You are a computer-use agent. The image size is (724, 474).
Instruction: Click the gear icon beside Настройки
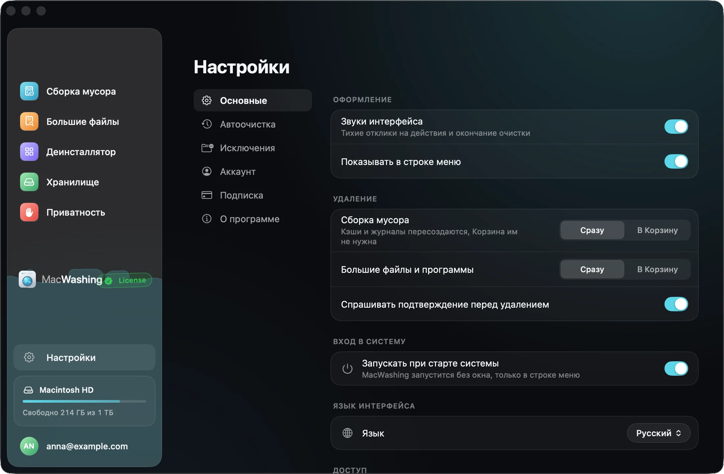pyautogui.click(x=29, y=357)
